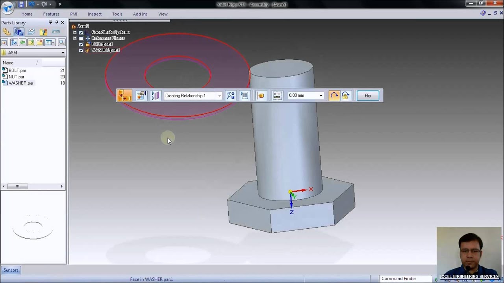The height and width of the screenshot is (283, 504).
Task: Open the Parts Library options menu arrow
Action: (x=50, y=22)
